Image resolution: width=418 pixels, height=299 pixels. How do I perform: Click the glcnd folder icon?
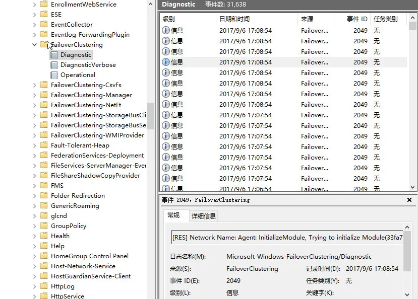pyautogui.click(x=44, y=215)
